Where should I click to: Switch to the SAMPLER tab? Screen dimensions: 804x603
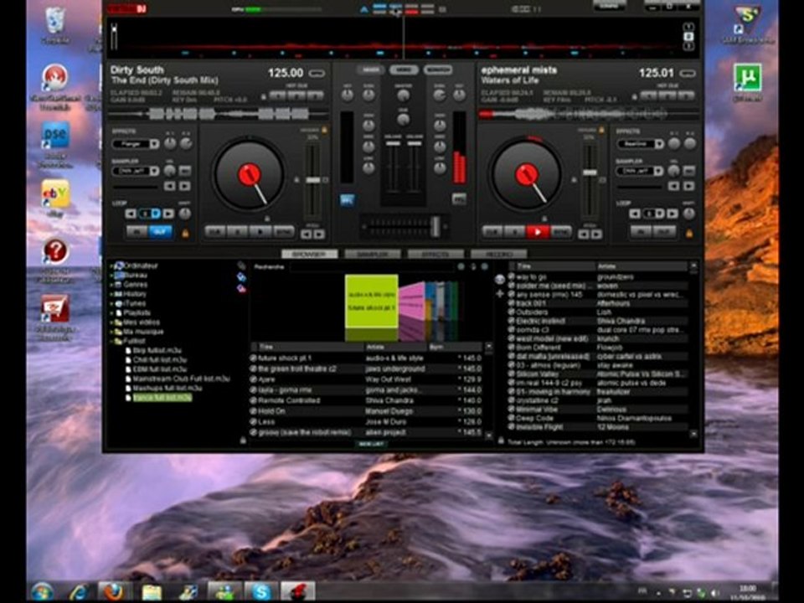pyautogui.click(x=373, y=254)
